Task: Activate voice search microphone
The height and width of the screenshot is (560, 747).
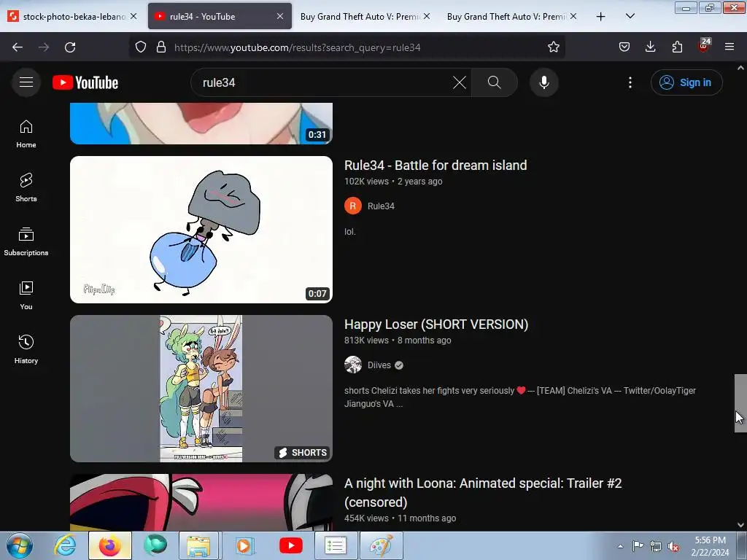Action: 543,82
